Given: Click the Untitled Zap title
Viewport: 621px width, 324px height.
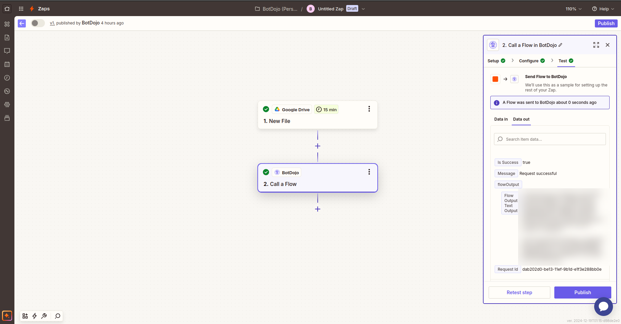Looking at the screenshot, I should 330,9.
